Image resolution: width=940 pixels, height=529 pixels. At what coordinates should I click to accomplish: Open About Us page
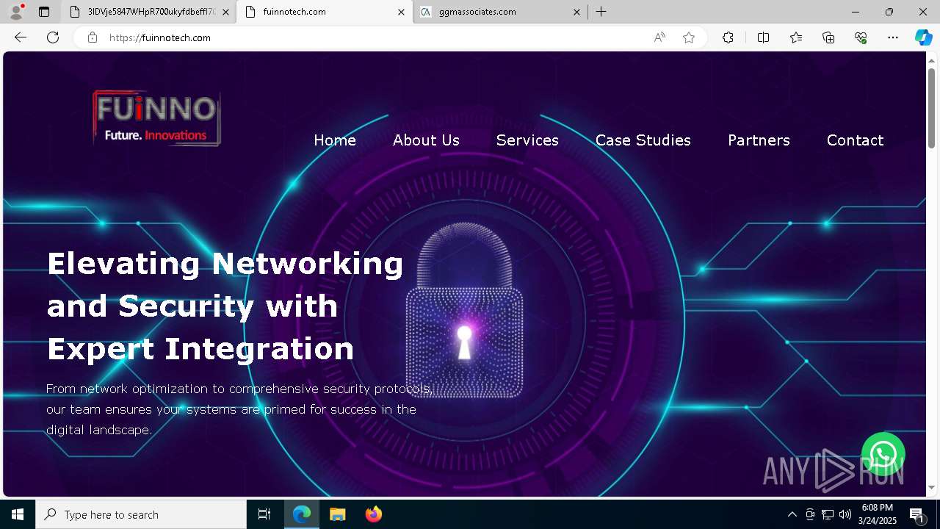426,140
